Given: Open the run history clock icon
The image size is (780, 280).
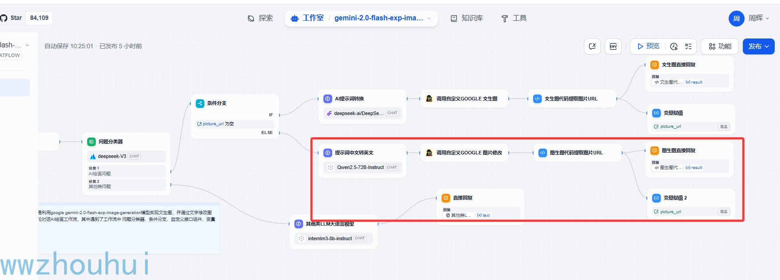Looking at the screenshot, I should [x=674, y=46].
